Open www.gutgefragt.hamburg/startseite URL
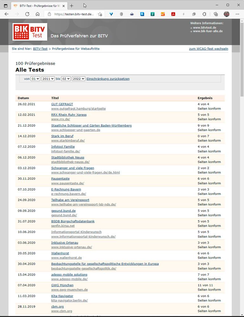Screen dimensions: 244x317 click(x=78, y=108)
